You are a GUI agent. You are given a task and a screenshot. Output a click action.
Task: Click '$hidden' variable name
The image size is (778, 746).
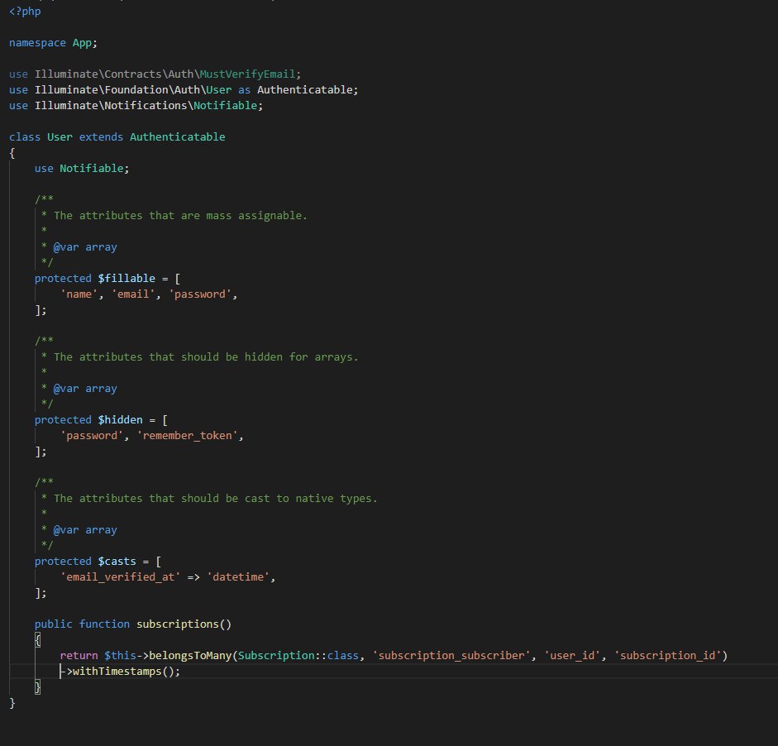120,420
